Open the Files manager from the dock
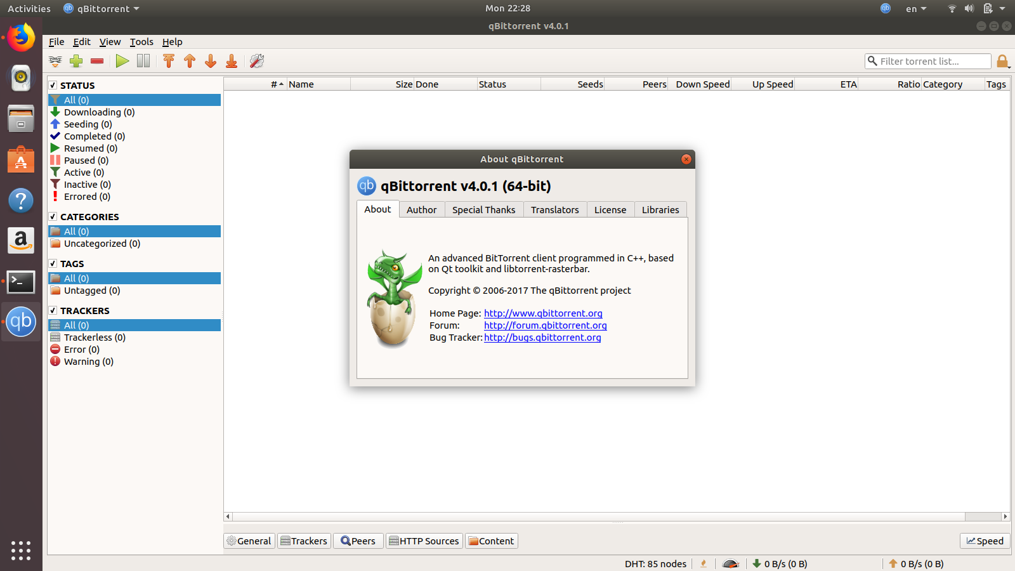Screen dimensions: 1015x571 pyautogui.click(x=21, y=119)
